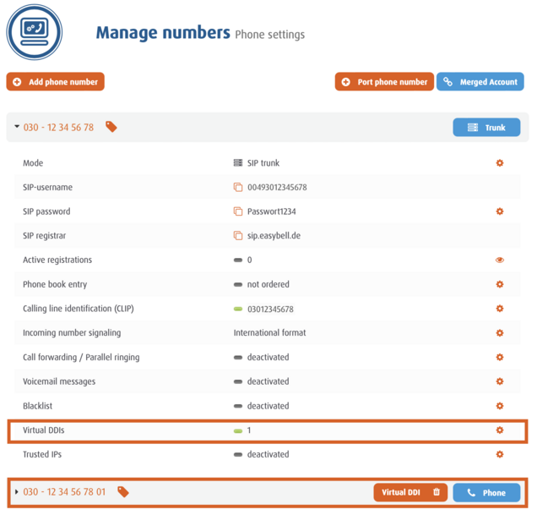Screen dimensions: 537x515
Task: Open gear settings for Mode row
Action: coord(499,163)
